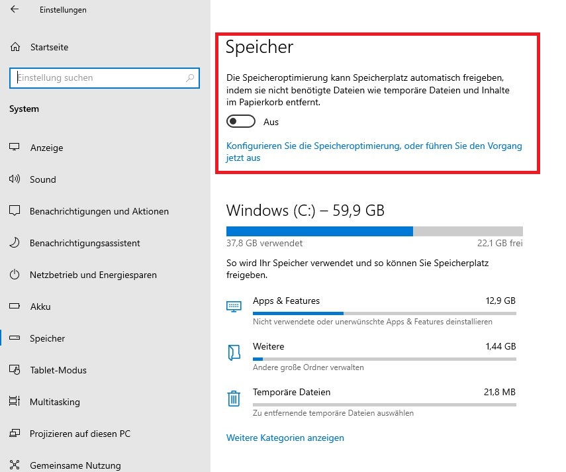Open the Weitere storage category entry
Viewport: 566px width, 472px height.
pyautogui.click(x=371, y=357)
